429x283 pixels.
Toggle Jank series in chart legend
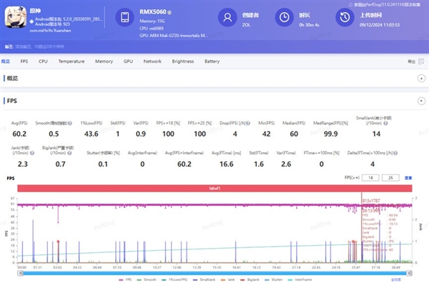pyautogui.click(x=227, y=279)
